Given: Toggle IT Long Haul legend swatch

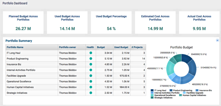Looking at the screenshot, I should (x=152, y=90).
